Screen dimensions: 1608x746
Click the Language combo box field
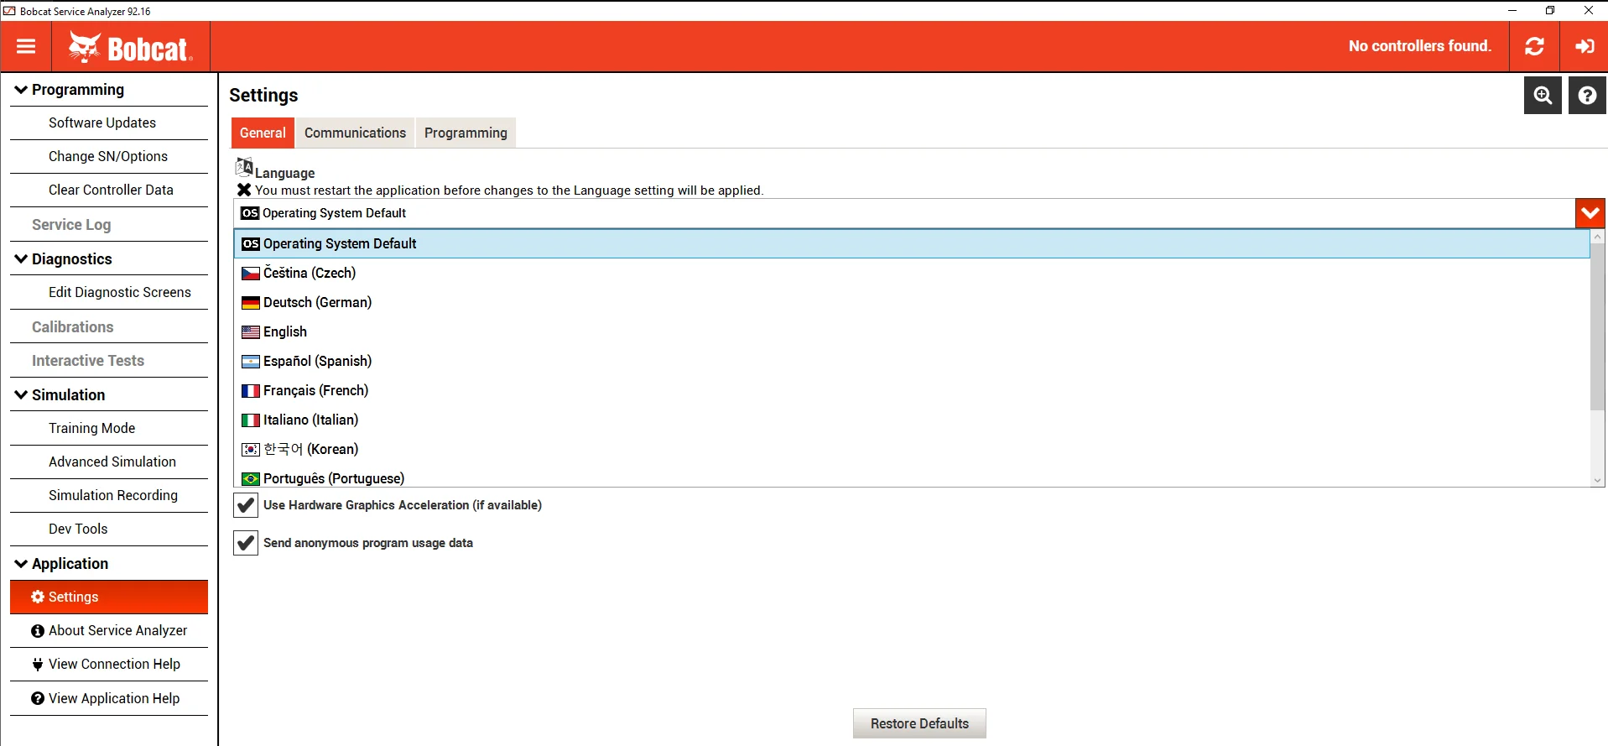pos(904,213)
